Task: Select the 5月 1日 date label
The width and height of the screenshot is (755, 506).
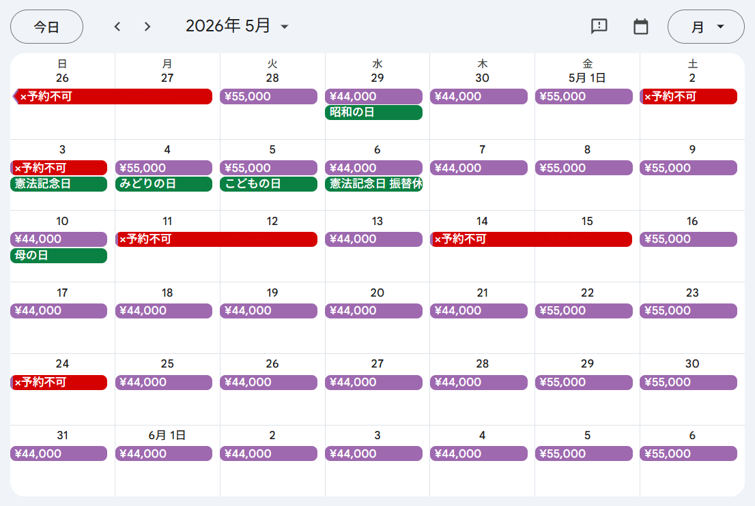Action: coord(587,78)
